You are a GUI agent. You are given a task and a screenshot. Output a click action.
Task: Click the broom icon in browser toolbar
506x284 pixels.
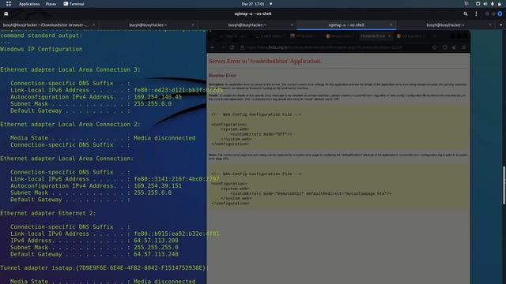click(x=455, y=47)
